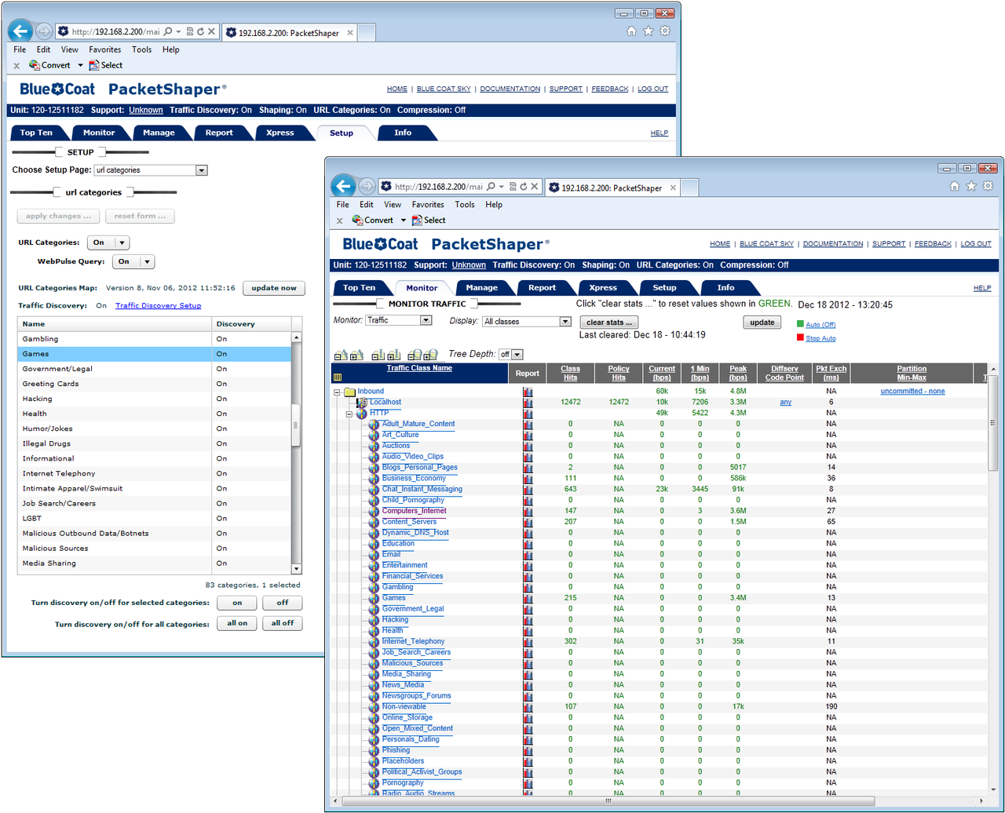Image resolution: width=1005 pixels, height=813 pixels.
Task: Collapse the HTTP tree node
Action: point(349,414)
